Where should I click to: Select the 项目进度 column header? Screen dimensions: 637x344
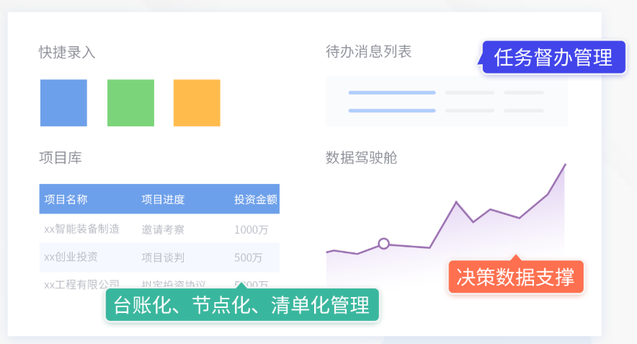[163, 199]
